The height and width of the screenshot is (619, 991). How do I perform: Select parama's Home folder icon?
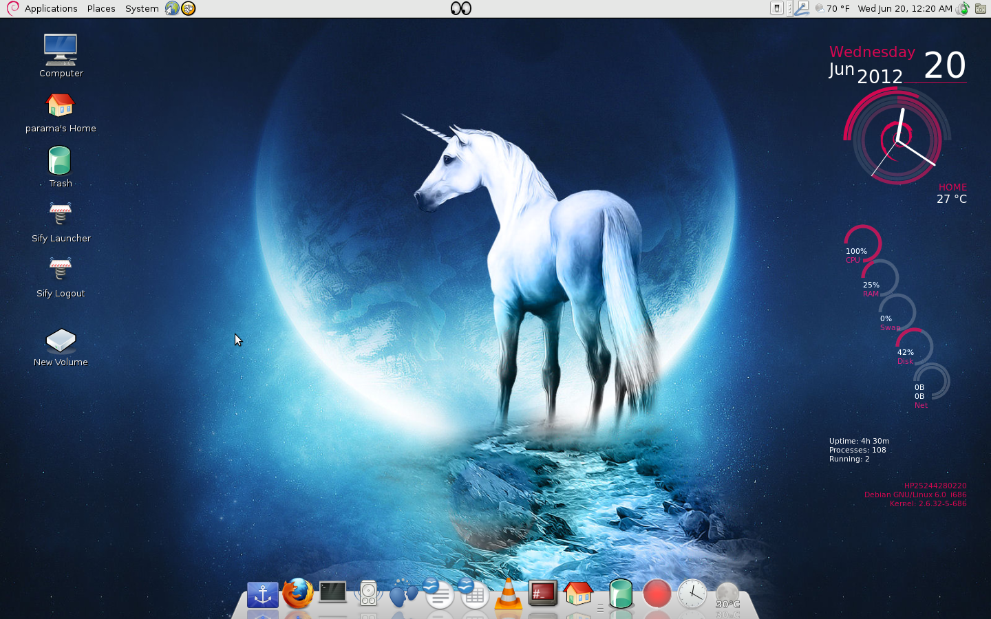pyautogui.click(x=61, y=113)
